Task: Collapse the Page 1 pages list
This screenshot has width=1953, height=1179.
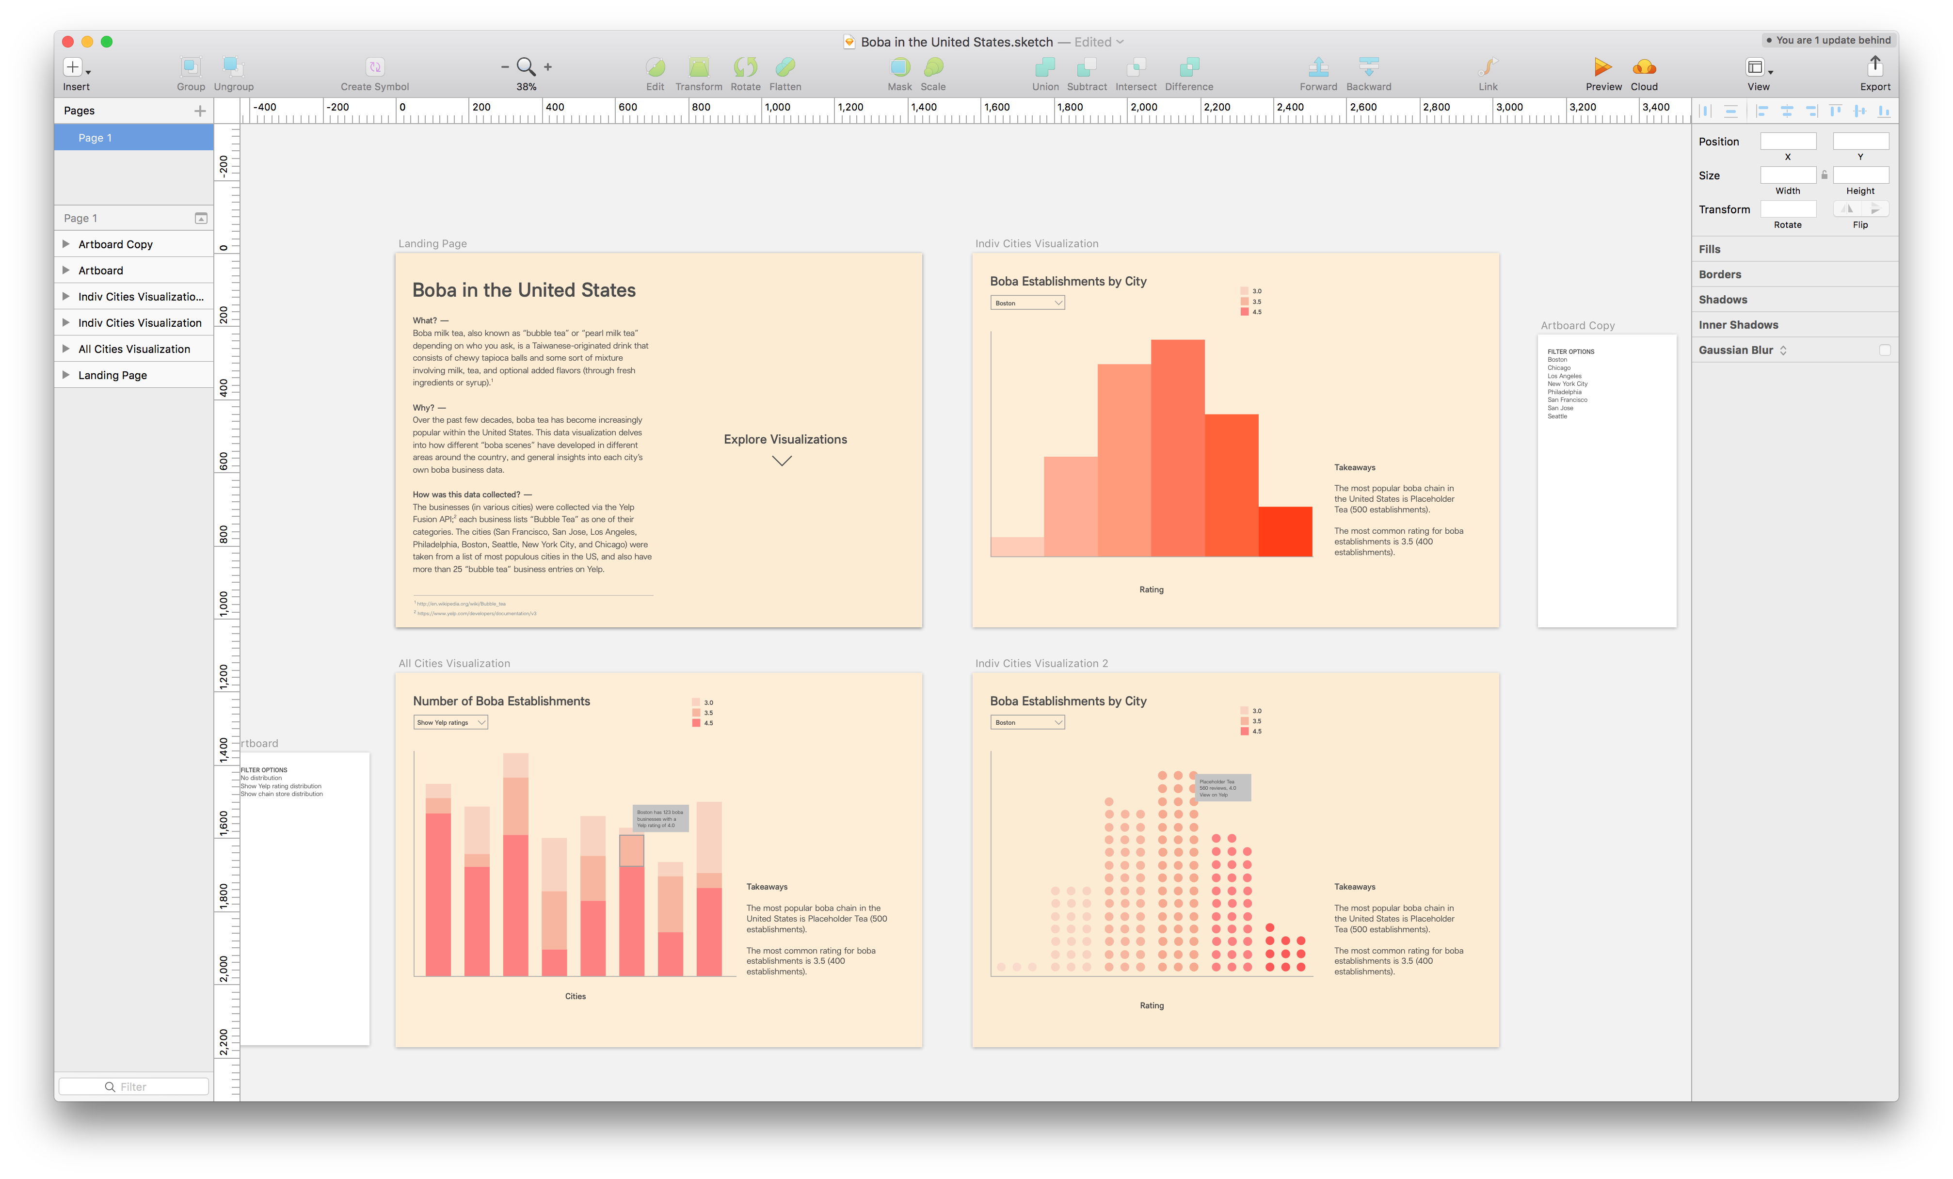Action: point(201,218)
